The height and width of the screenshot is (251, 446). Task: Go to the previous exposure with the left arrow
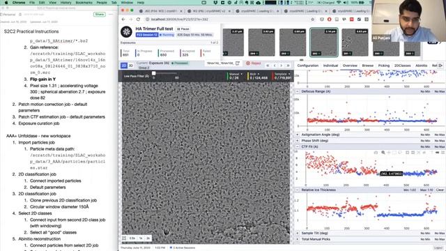pyautogui.click(x=275, y=66)
